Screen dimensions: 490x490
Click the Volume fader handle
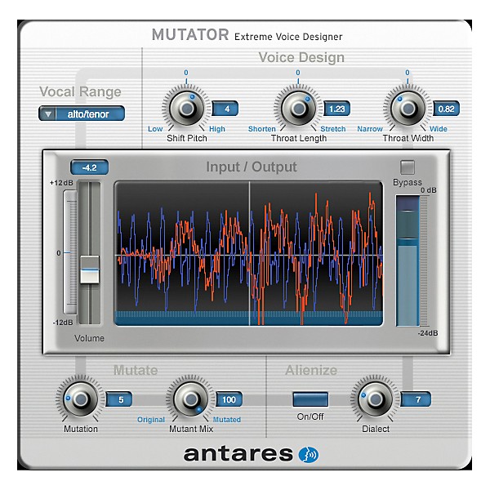click(x=90, y=269)
